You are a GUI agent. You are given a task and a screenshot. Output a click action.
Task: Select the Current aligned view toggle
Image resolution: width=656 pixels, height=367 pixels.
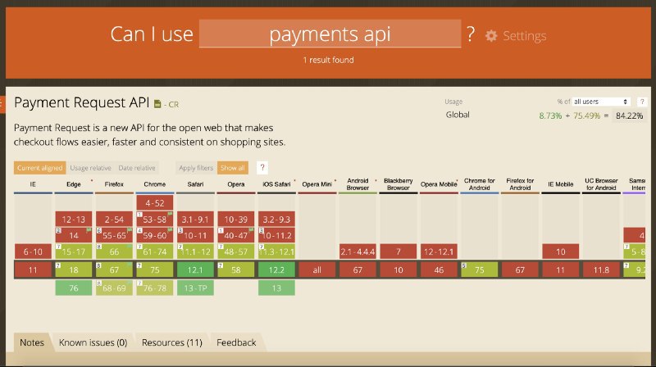39,168
